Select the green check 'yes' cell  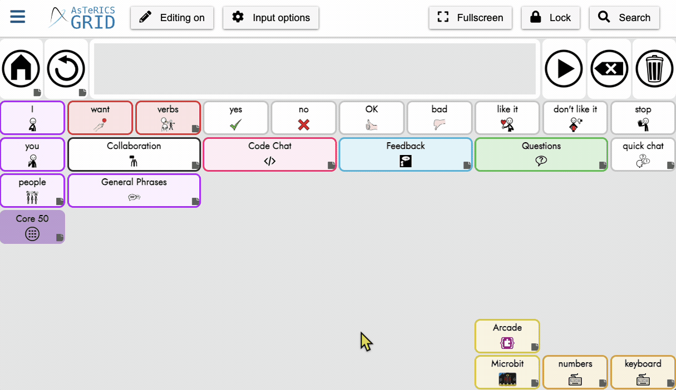coord(236,117)
